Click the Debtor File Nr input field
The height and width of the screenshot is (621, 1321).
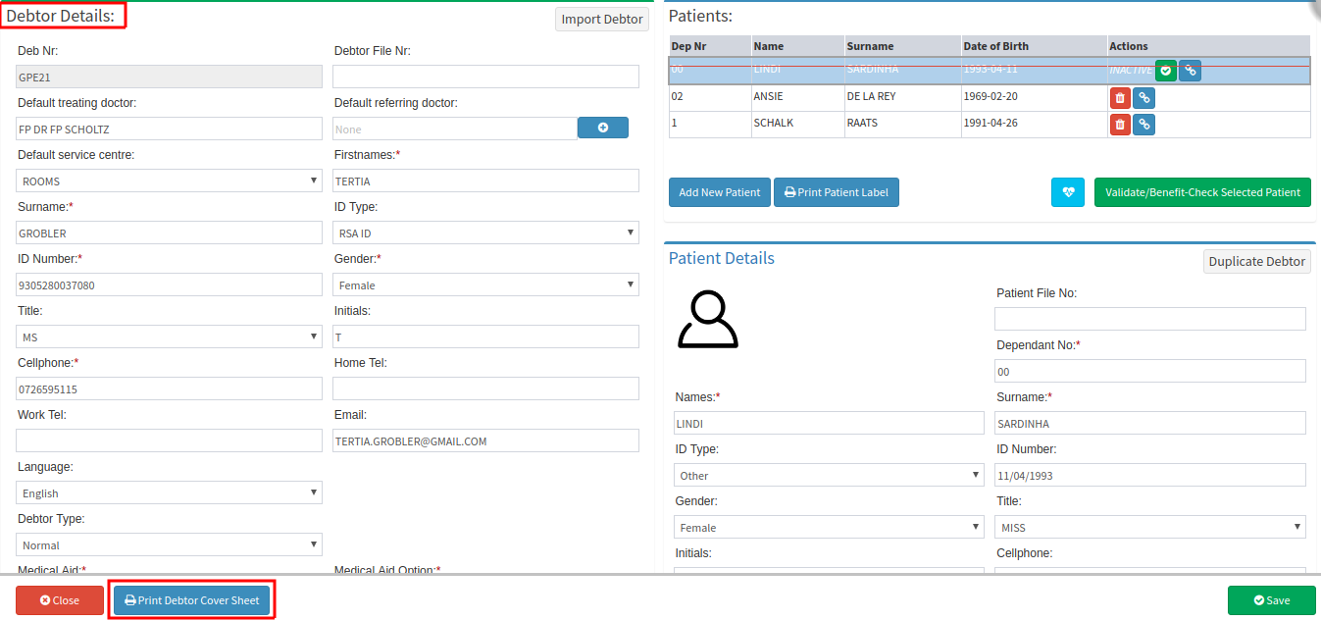point(485,78)
